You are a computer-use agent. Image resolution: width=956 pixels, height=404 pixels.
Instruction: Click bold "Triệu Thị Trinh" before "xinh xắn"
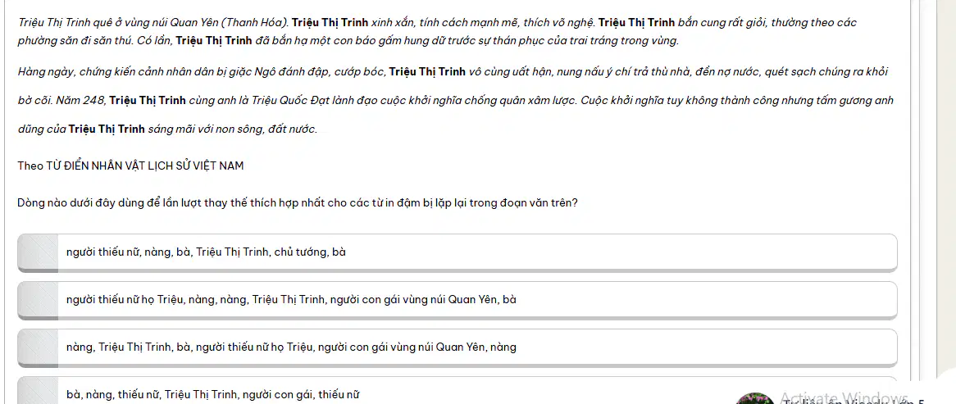330,23
